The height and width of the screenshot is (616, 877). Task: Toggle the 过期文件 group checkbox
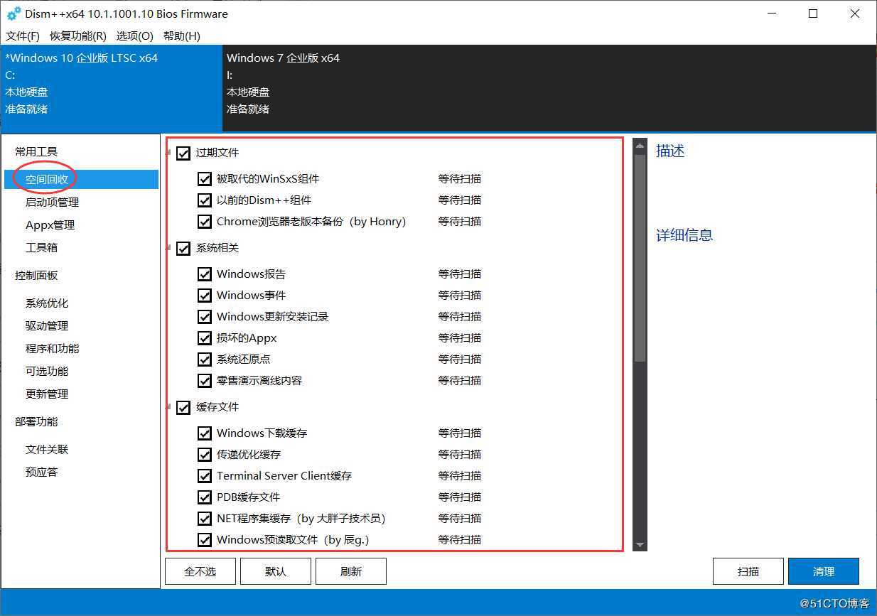[x=183, y=153]
